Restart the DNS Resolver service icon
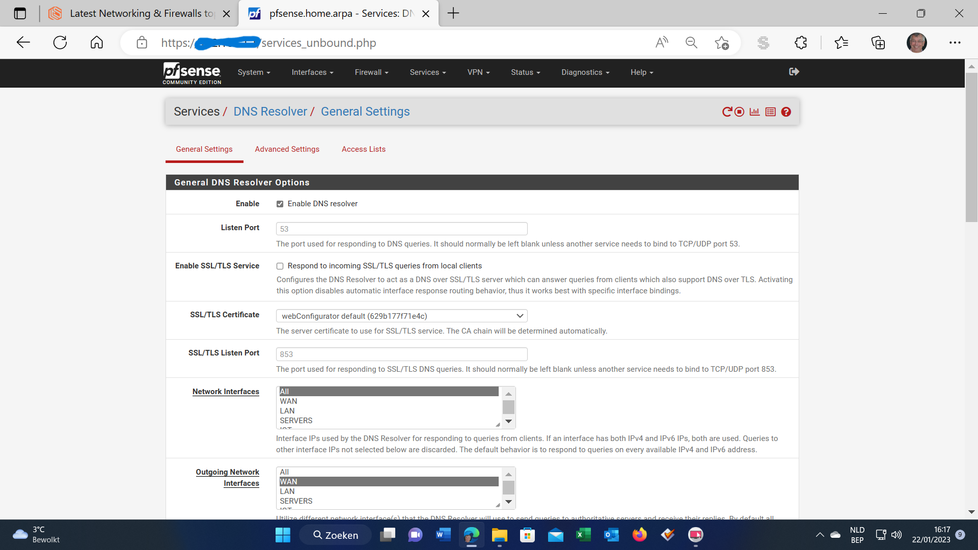Viewport: 978px width, 550px height. (727, 112)
